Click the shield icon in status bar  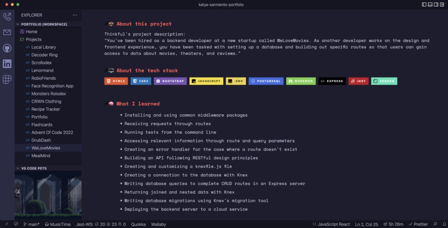(x=16, y=224)
